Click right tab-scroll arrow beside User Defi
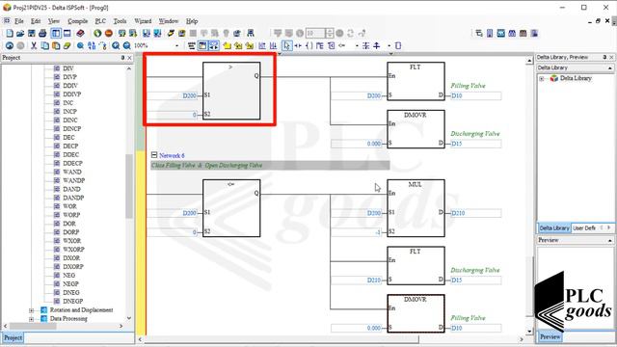This screenshot has width=617, height=347. click(x=608, y=227)
